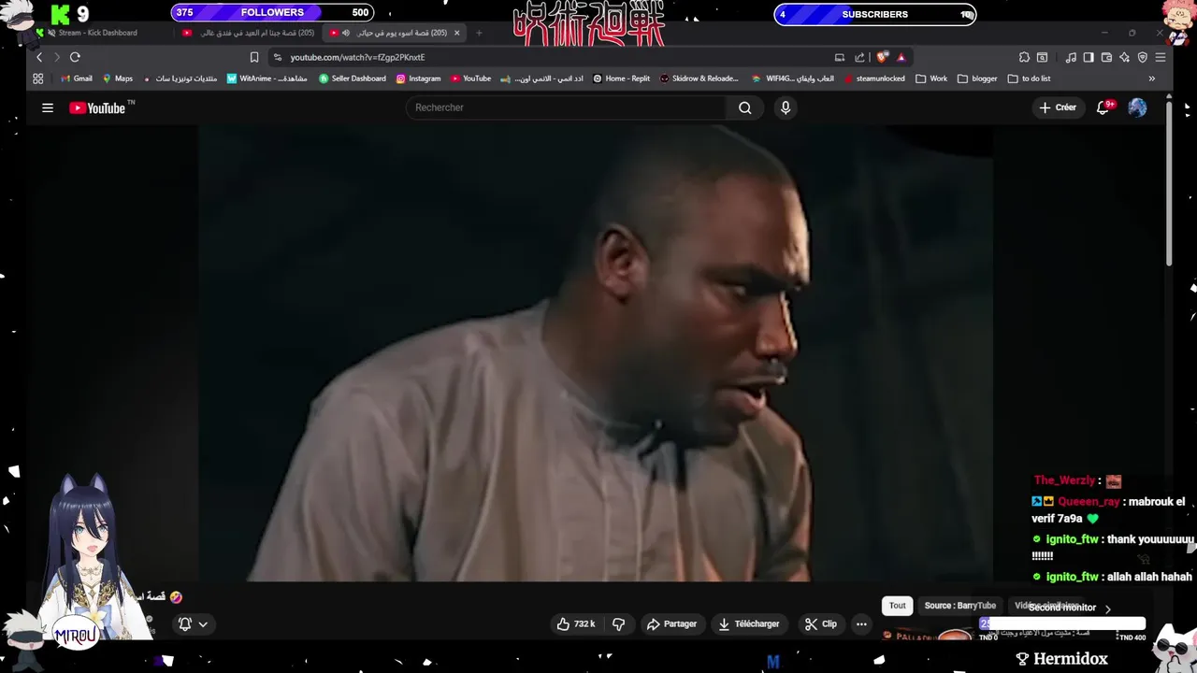Open the to do list bookmarks folder
The image size is (1197, 673).
point(1029,79)
